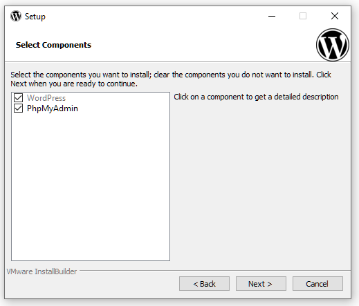Click the small WordPress icon in title bar

[x=16, y=16]
